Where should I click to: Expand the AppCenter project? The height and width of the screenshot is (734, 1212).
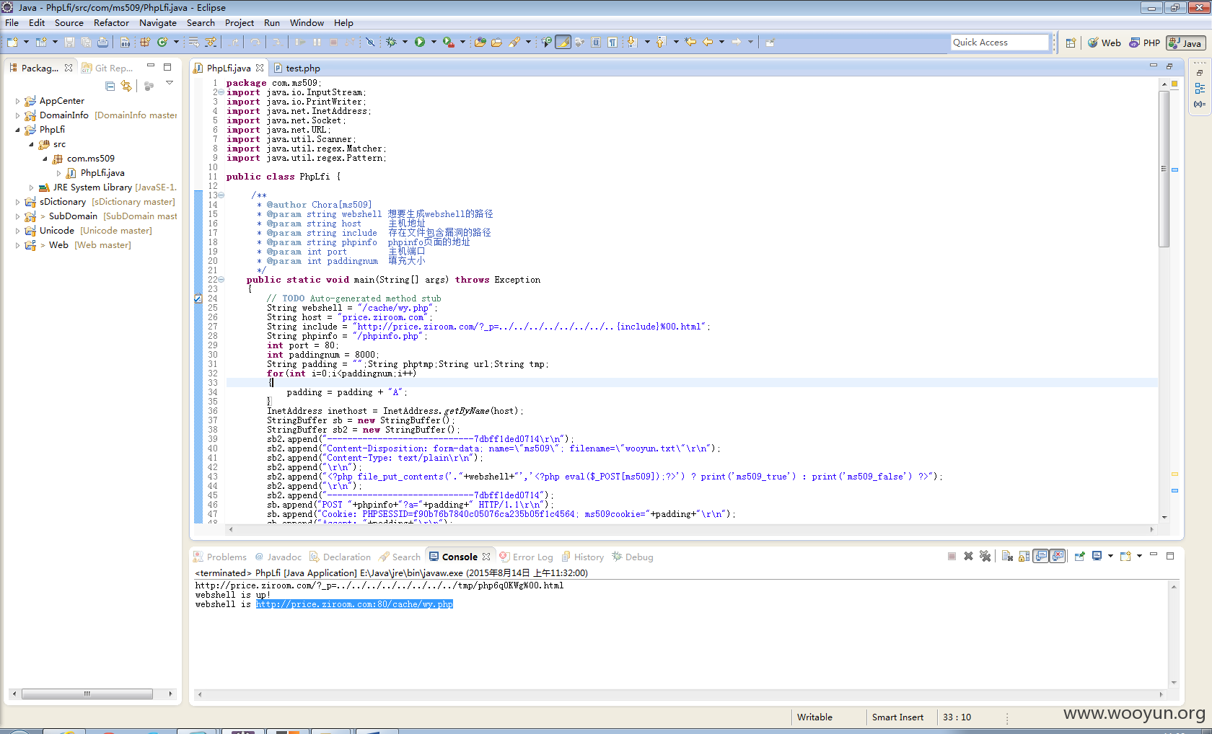click(17, 101)
